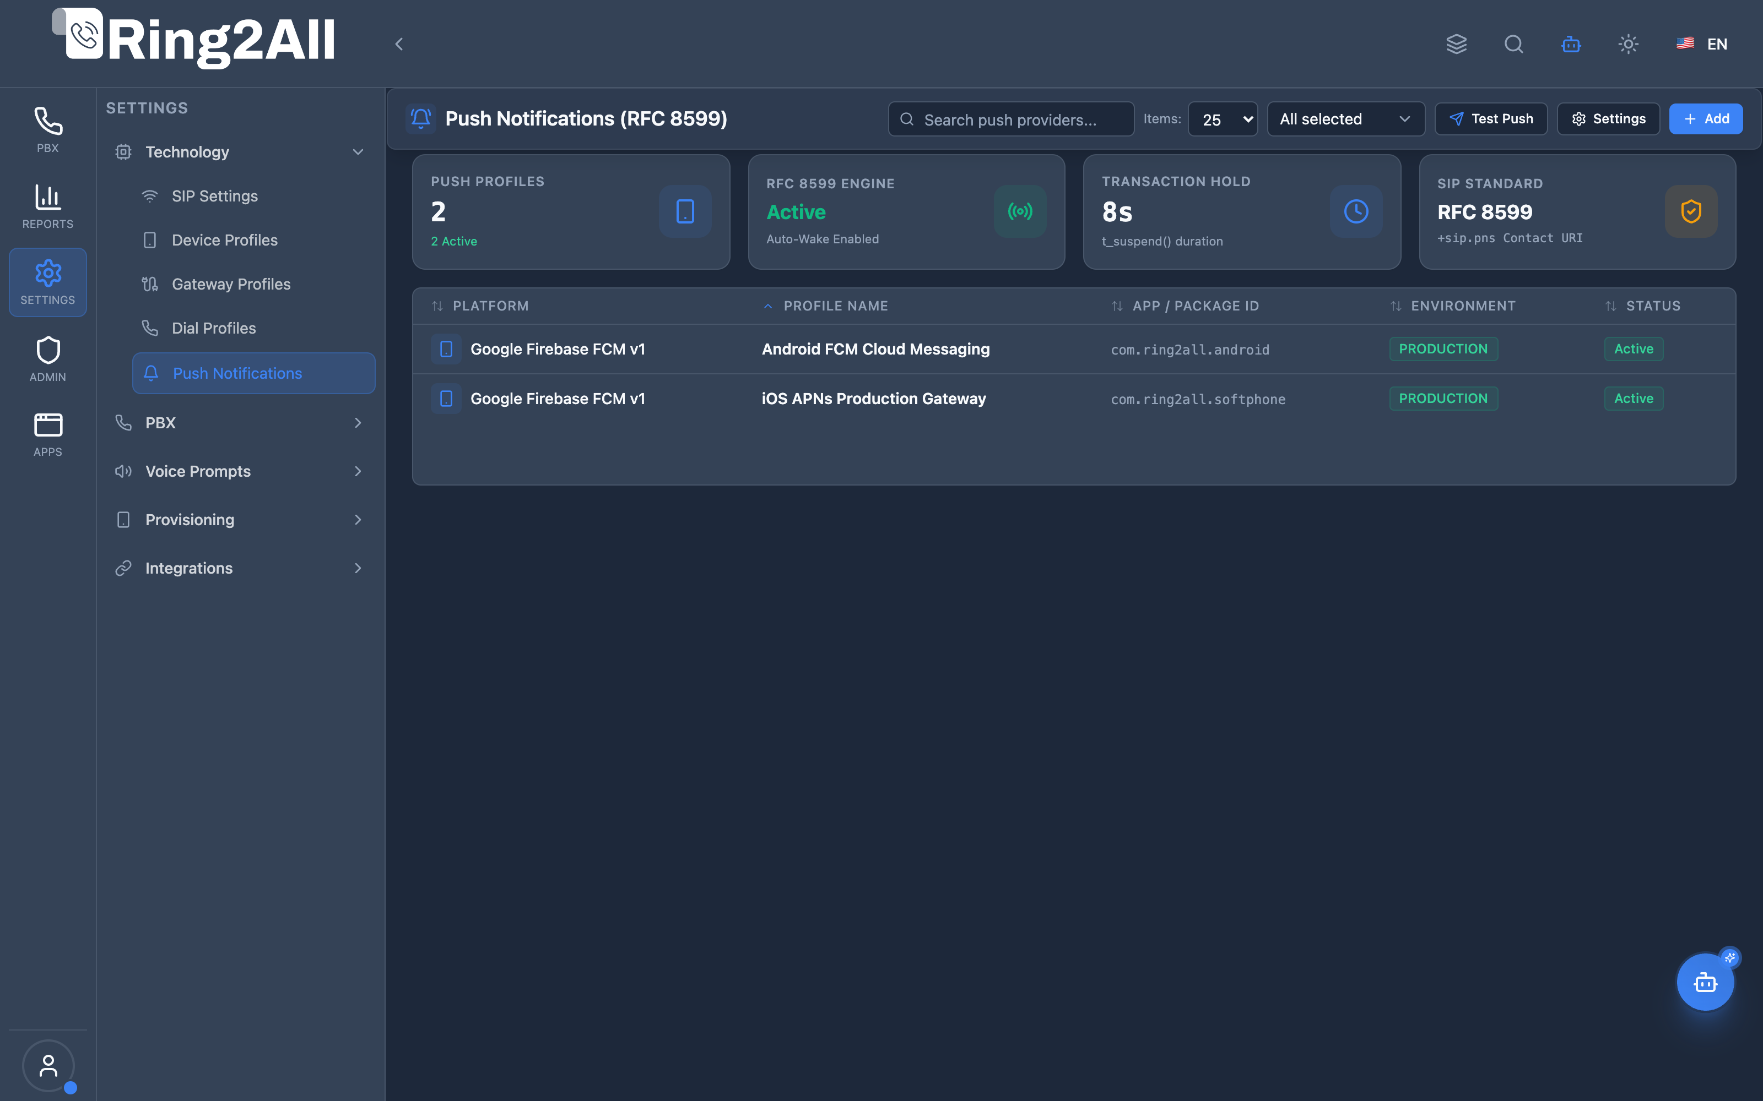
Task: Click the Push Profiles device icon
Action: point(685,211)
